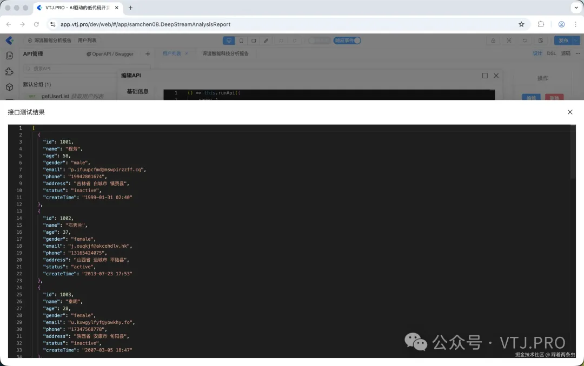
Task: Close the 接口测试结果 drawer
Action: 570,112
